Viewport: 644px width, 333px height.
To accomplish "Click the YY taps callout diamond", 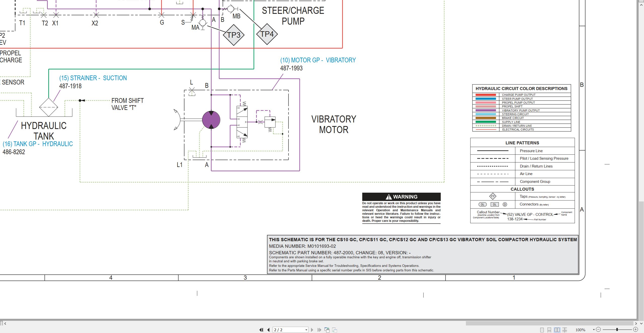I will tap(493, 196).
